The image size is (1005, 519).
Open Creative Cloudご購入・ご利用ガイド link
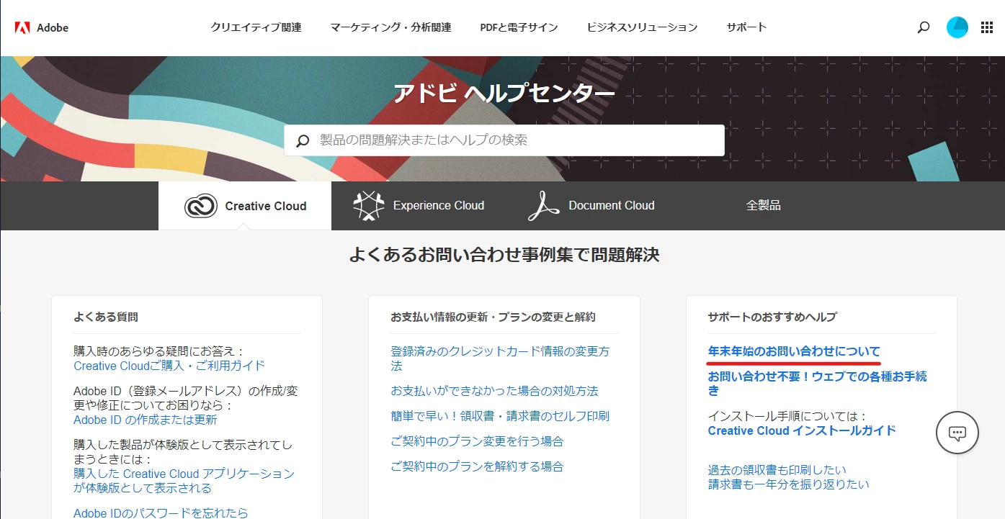click(169, 366)
